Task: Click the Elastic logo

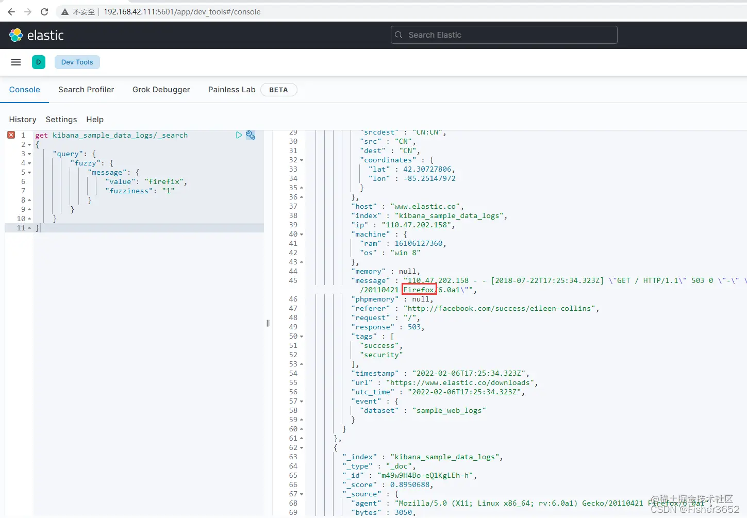Action: [x=37, y=35]
